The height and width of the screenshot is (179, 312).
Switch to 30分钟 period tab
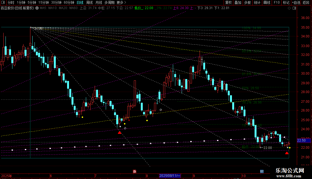(56, 2)
